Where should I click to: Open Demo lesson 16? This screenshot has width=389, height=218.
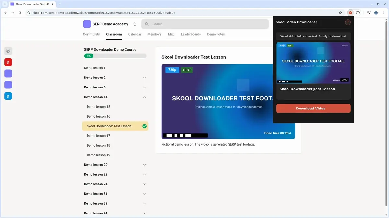99,117
